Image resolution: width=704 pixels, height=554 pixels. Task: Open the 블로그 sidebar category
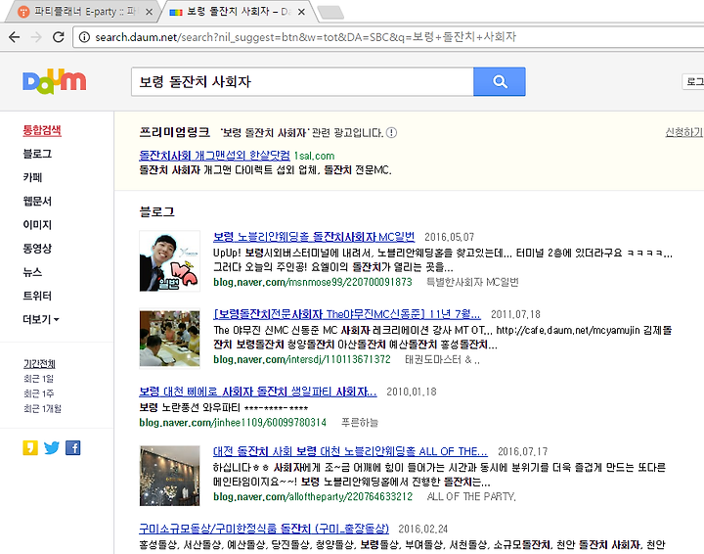37,154
